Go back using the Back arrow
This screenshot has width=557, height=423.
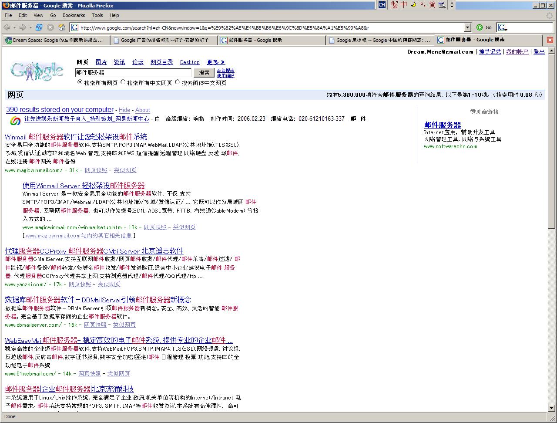click(7, 27)
